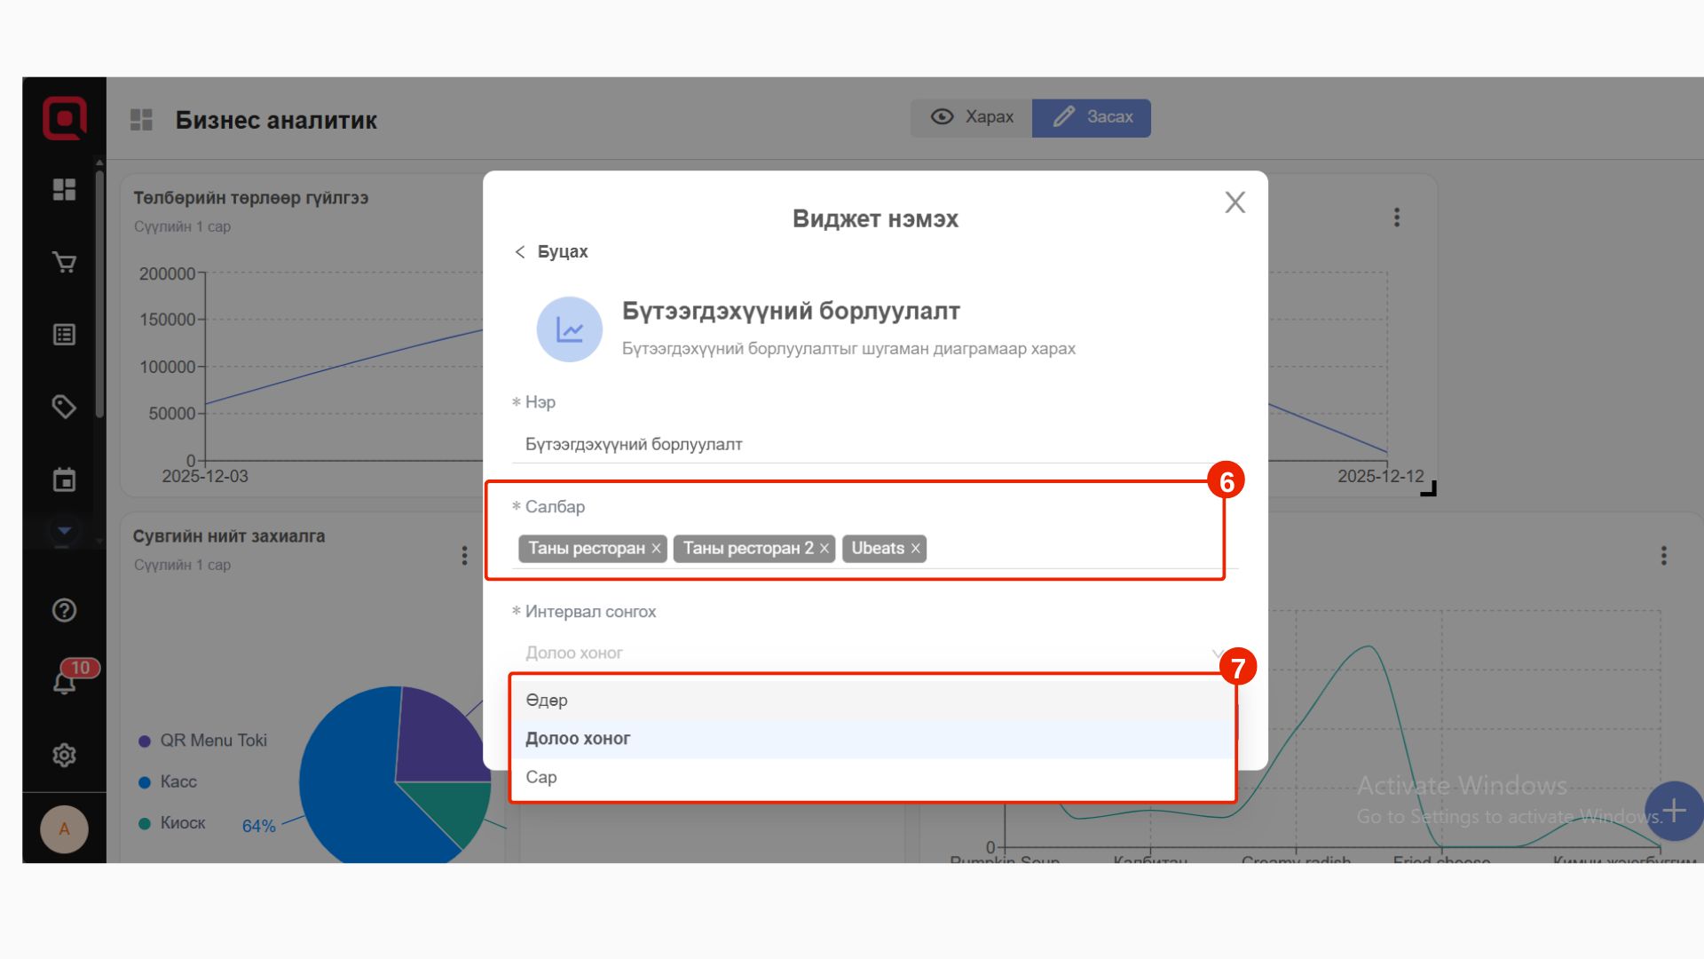Image resolution: width=1704 pixels, height=959 pixels.
Task: Open the calendar sidebar icon
Action: click(x=64, y=479)
